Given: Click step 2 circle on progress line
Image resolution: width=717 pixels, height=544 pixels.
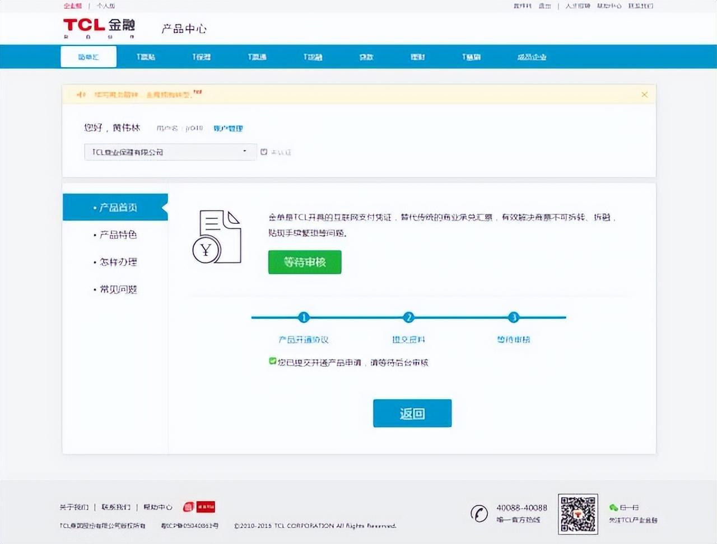Looking at the screenshot, I should click(408, 317).
